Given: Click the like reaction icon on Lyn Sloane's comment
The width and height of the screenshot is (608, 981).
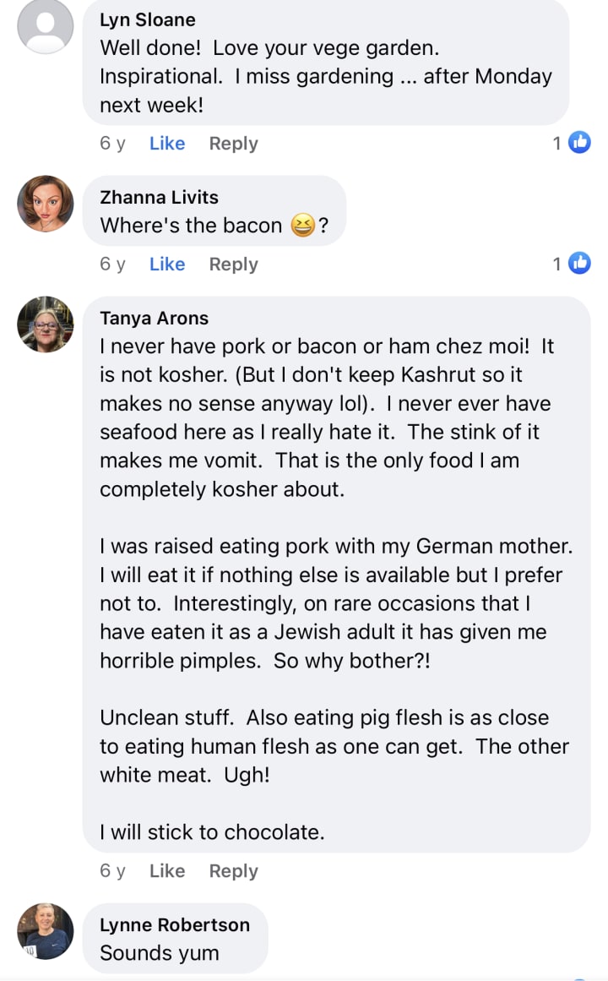Looking at the screenshot, I should 579,143.
